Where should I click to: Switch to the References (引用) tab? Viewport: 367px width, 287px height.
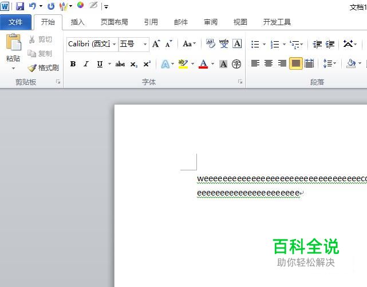click(x=151, y=22)
